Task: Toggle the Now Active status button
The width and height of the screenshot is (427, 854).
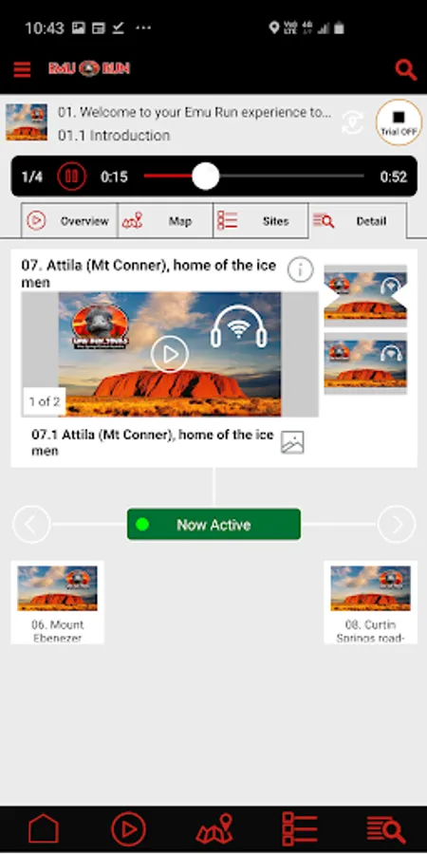Action: (x=213, y=525)
